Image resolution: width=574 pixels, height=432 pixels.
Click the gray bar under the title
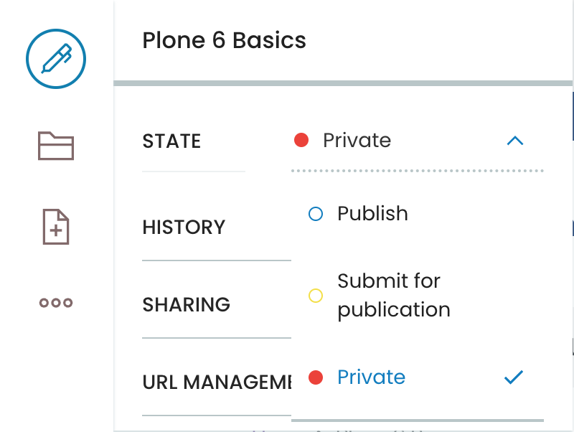pos(343,83)
